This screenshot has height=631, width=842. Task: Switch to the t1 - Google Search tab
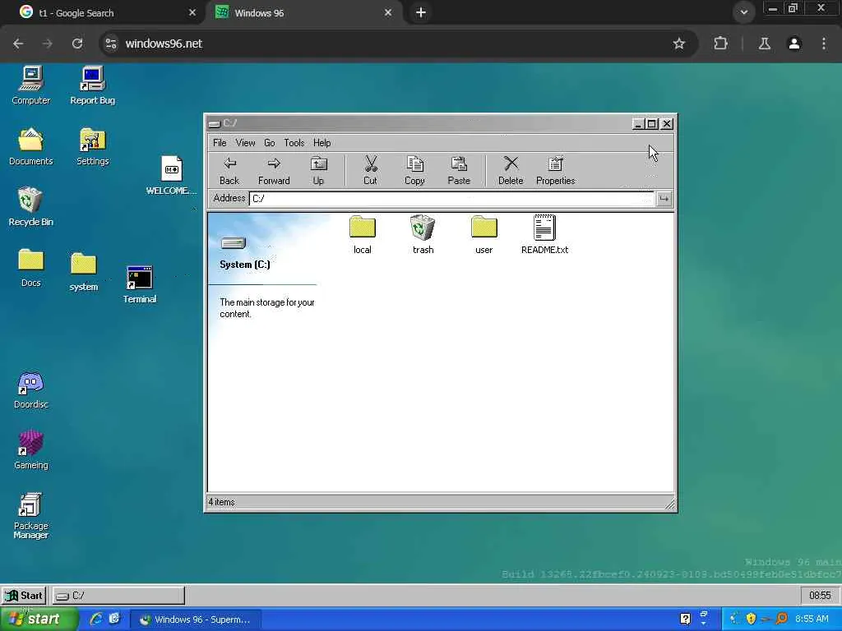[103, 12]
